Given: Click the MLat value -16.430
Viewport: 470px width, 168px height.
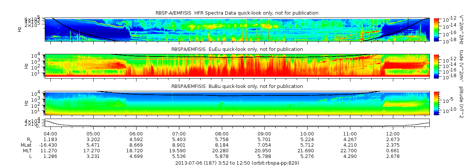Looking at the screenshot, I should tap(50, 145).
